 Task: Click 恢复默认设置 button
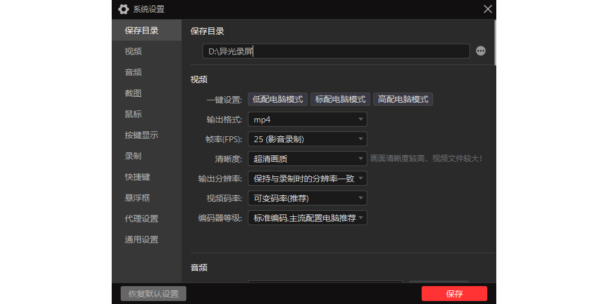[x=153, y=293]
